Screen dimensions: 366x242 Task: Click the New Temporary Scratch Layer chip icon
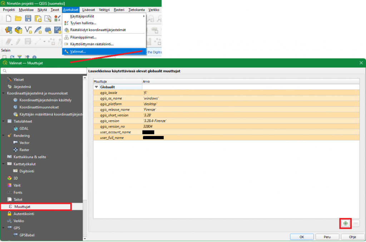coord(48,30)
